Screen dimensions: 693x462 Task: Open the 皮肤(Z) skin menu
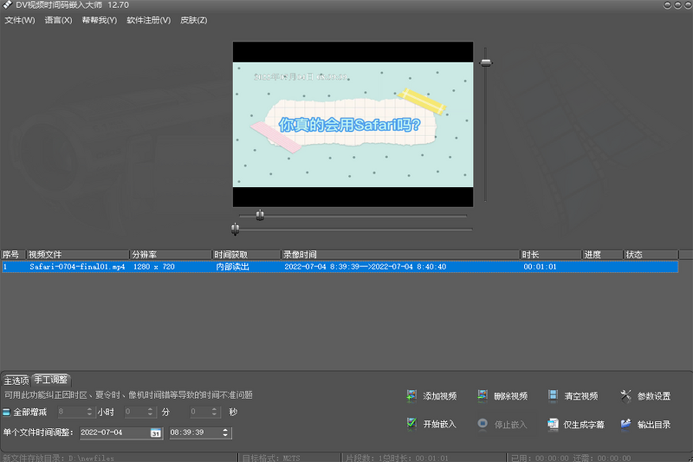[x=194, y=20]
